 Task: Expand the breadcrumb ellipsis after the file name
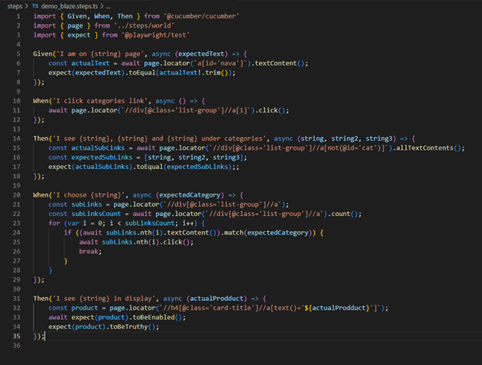pyautogui.click(x=108, y=6)
